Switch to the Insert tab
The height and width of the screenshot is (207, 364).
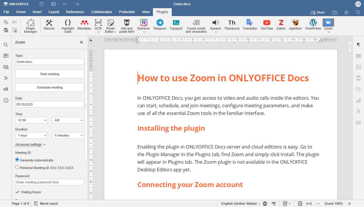(37, 12)
